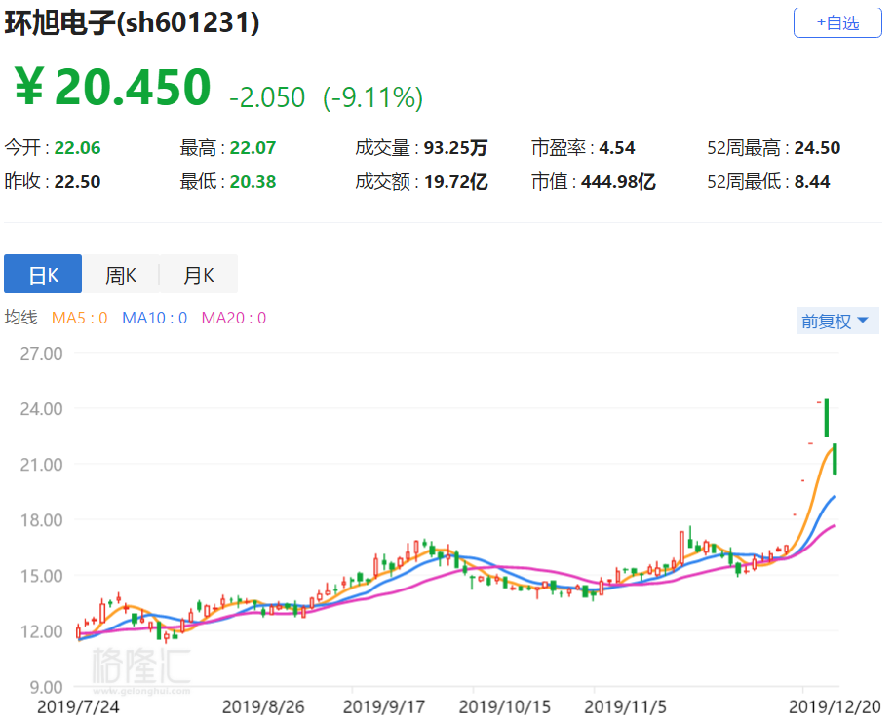This screenshot has height=722, width=894.
Task: Click the 2019/7/24 date axis label
Action: click(x=78, y=707)
